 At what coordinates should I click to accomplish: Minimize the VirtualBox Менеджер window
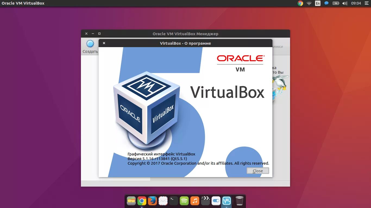pos(93,34)
